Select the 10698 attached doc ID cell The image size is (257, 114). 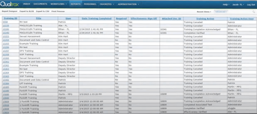tap(171, 94)
